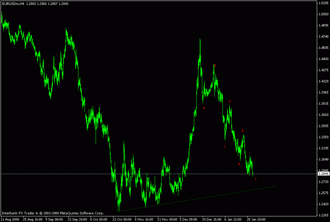
Task: Select the final wave label 'c' under 1.2841
Action: (x=256, y=179)
